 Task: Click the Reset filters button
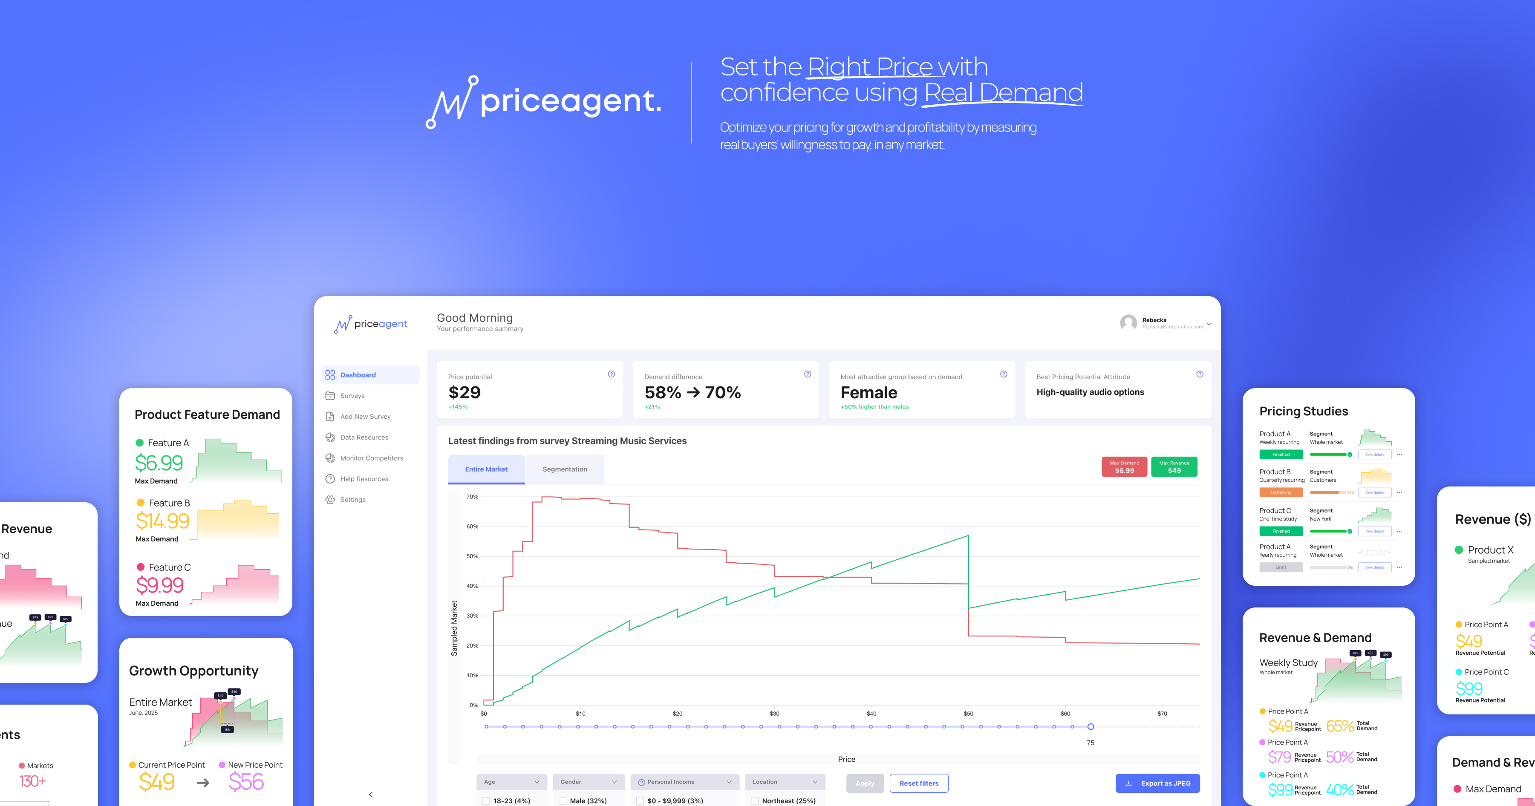(919, 783)
